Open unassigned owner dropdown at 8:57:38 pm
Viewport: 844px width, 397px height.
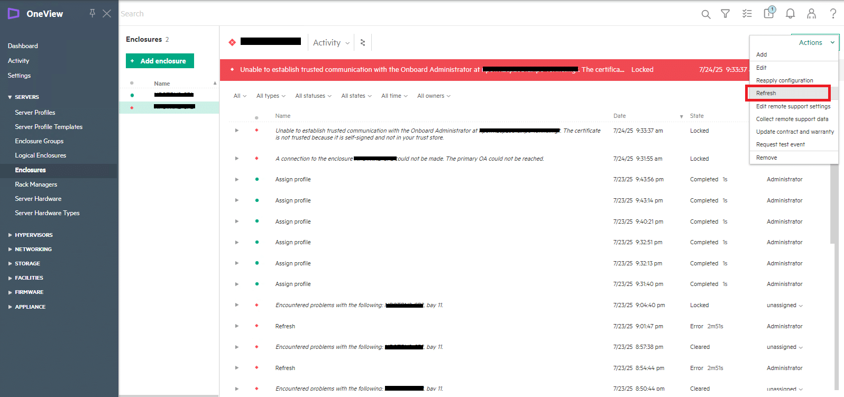tap(785, 347)
